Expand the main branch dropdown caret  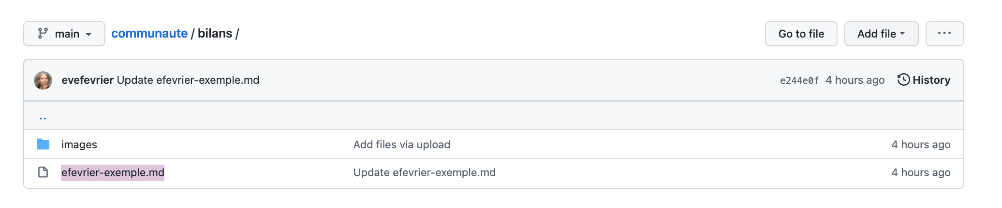tap(88, 34)
